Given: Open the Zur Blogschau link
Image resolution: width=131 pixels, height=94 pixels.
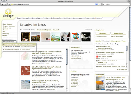Looking at the screenshot, I should [122, 69].
